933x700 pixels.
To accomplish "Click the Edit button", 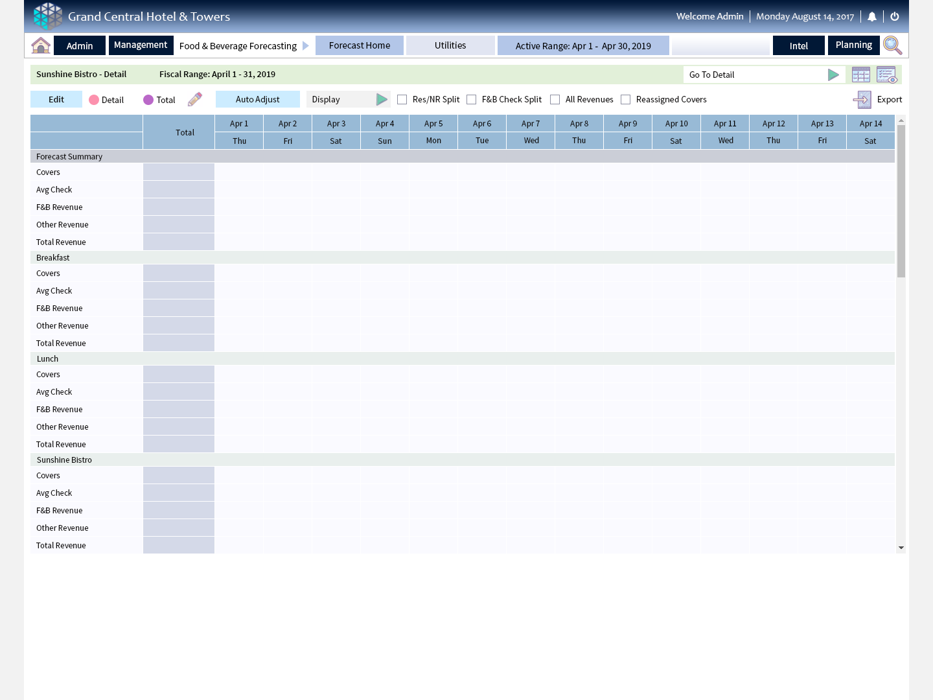I will pos(56,99).
